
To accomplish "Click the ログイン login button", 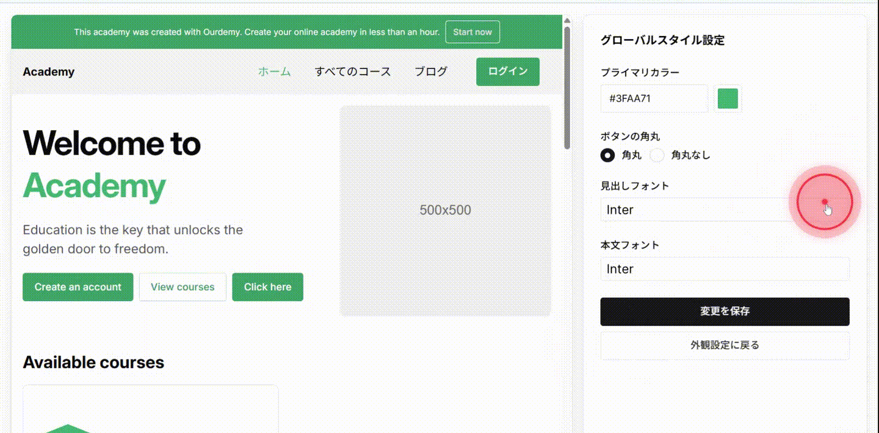I will pos(507,71).
